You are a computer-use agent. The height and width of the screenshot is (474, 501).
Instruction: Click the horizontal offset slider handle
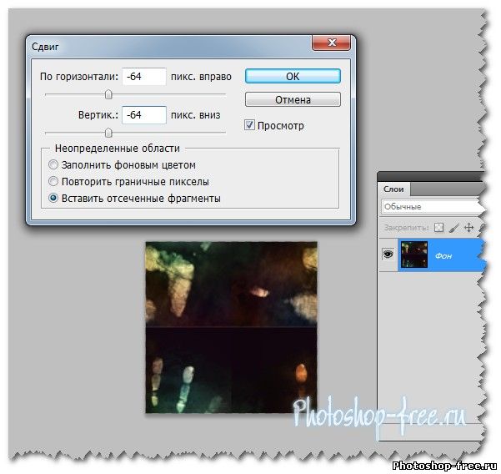pyautogui.click(x=108, y=94)
